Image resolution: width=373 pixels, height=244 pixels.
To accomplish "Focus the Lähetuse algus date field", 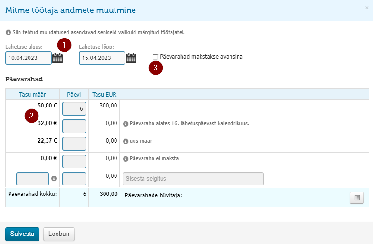I will pos(29,58).
